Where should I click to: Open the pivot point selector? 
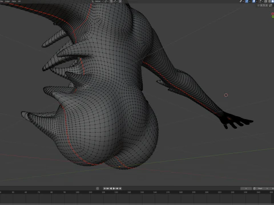tap(106, 1)
